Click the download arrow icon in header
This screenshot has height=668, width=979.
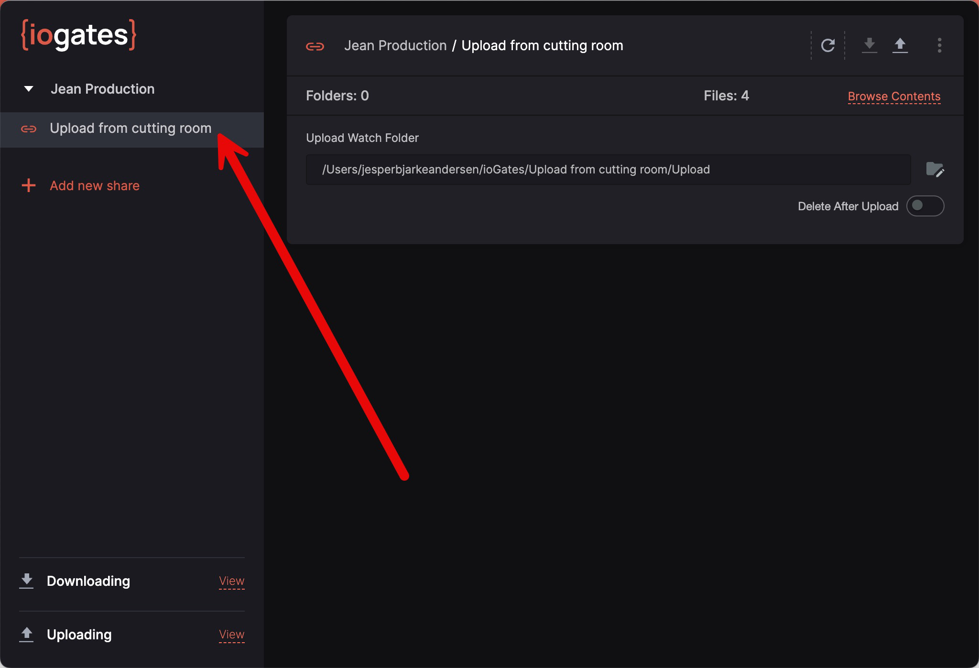tap(869, 45)
